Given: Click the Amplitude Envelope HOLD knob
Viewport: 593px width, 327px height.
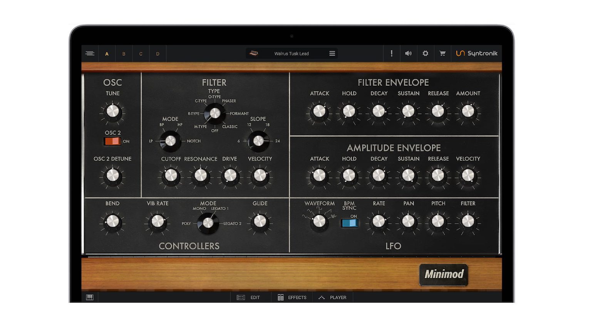Looking at the screenshot, I should [349, 175].
